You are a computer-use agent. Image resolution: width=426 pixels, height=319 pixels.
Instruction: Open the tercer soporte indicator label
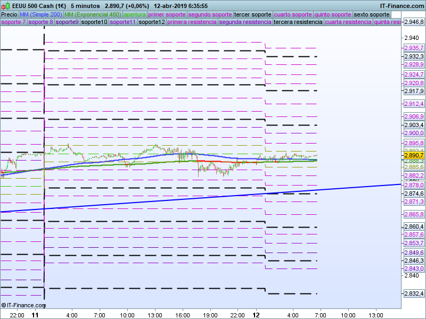click(x=252, y=14)
